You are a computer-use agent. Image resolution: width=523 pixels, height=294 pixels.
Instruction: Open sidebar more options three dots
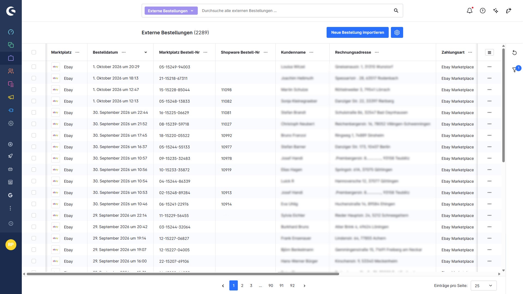pyautogui.click(x=10, y=208)
